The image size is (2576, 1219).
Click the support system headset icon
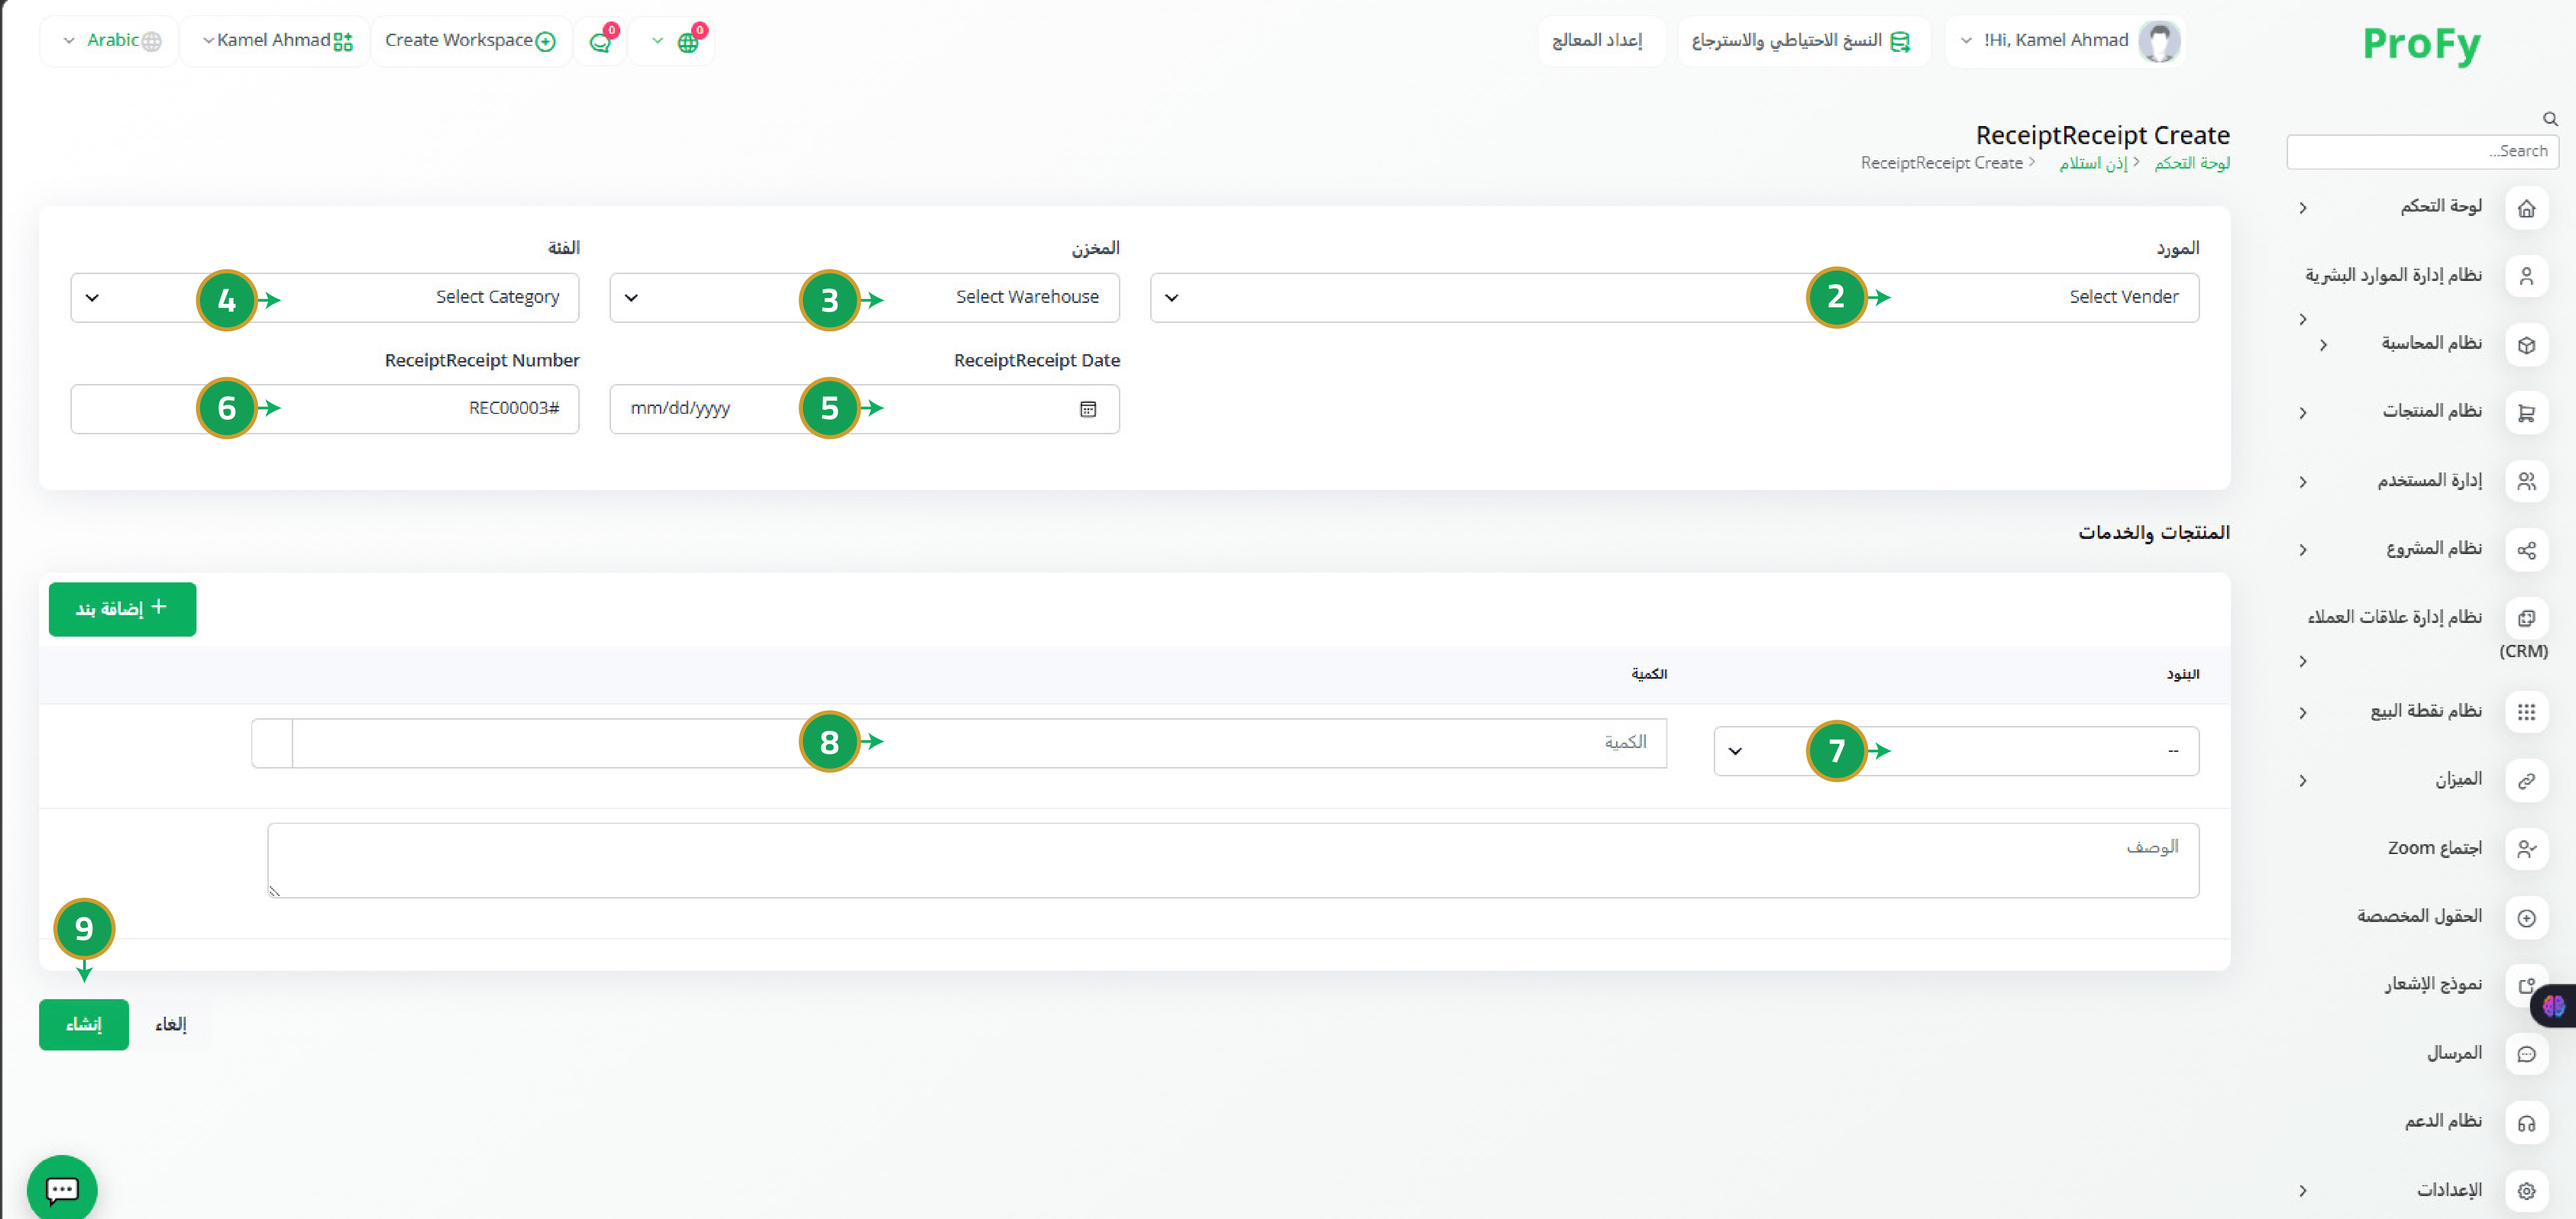click(x=2526, y=1123)
